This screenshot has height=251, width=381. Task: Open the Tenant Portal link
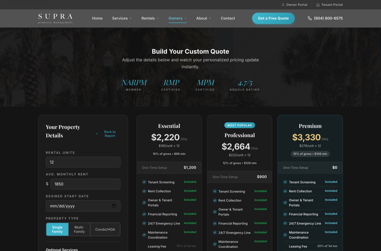[x=330, y=5]
